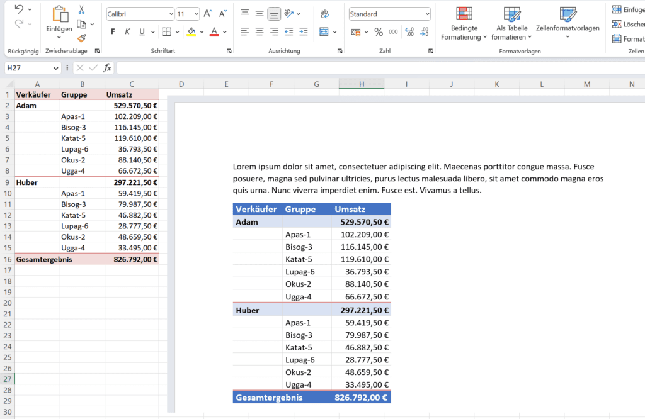The width and height of the screenshot is (645, 419).
Task: Apply percent style format
Action: tap(379, 31)
